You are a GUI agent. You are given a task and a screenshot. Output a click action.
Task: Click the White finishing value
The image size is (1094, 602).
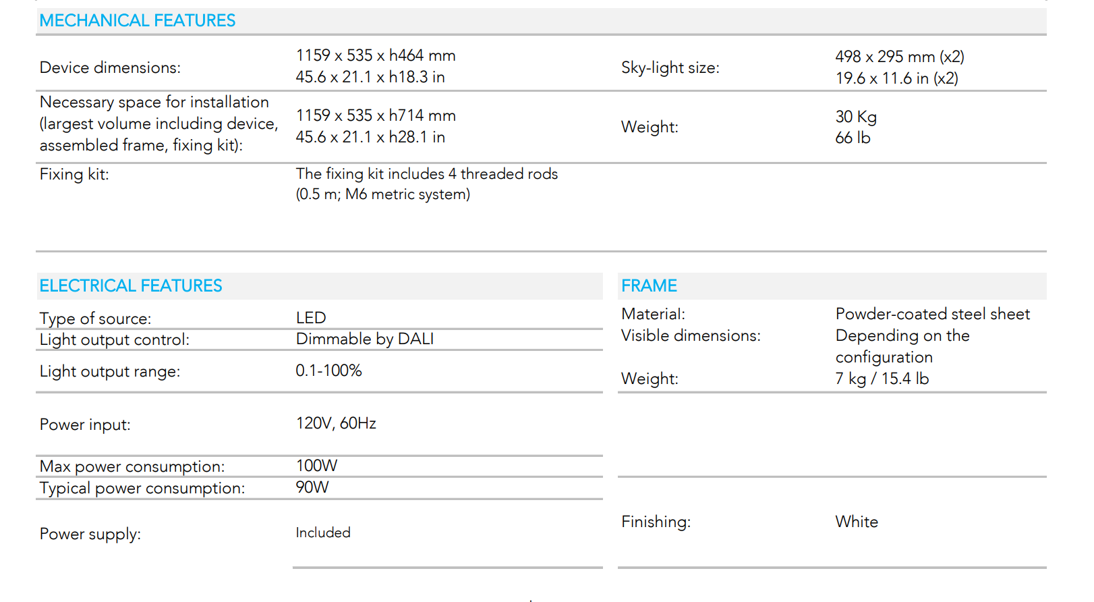coord(857,522)
